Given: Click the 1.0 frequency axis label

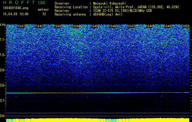Looking at the screenshot, I should click(2, 55).
